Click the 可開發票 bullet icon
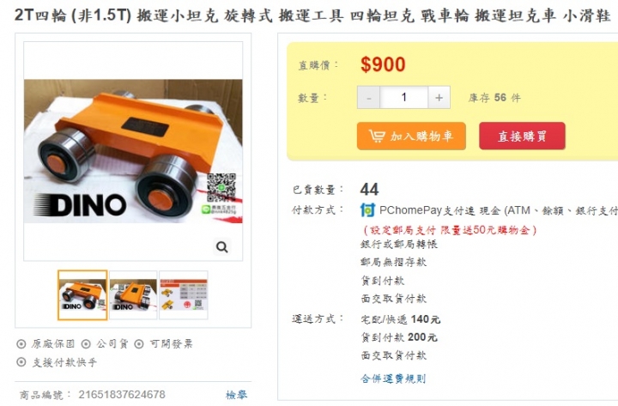 pyautogui.click(x=139, y=344)
